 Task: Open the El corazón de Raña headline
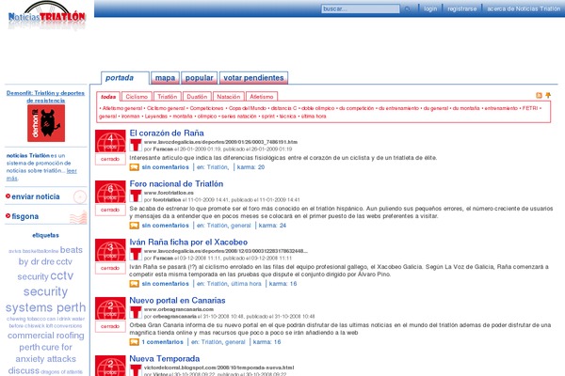coord(167,133)
